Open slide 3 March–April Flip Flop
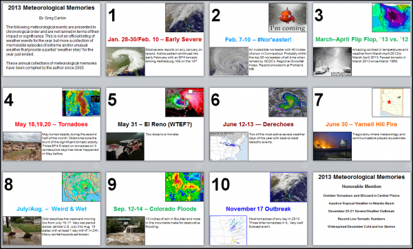 [x=361, y=40]
